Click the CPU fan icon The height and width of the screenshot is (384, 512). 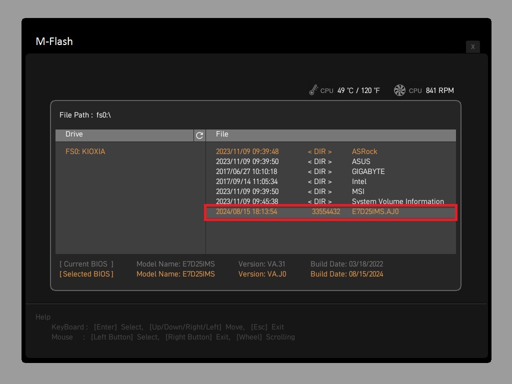[399, 90]
